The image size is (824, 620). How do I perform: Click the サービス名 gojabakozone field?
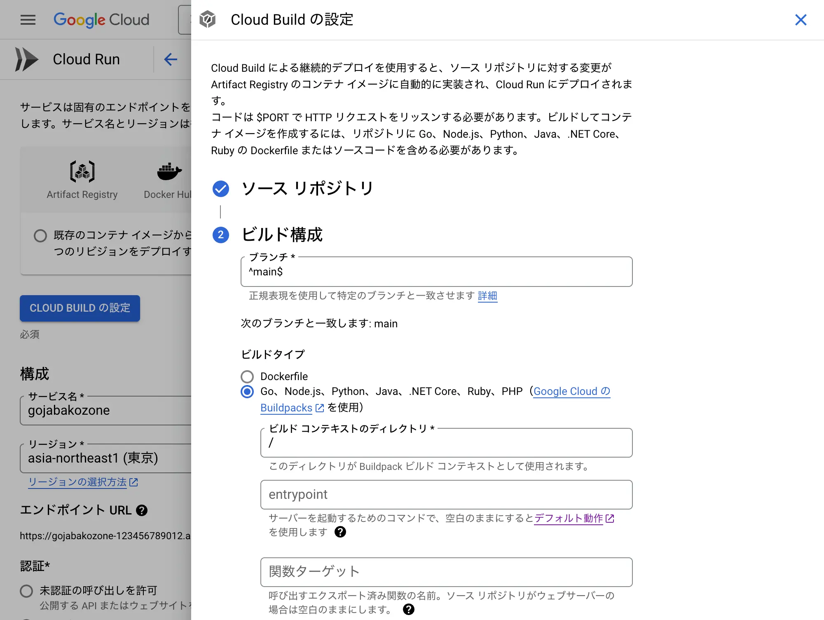[x=105, y=410]
